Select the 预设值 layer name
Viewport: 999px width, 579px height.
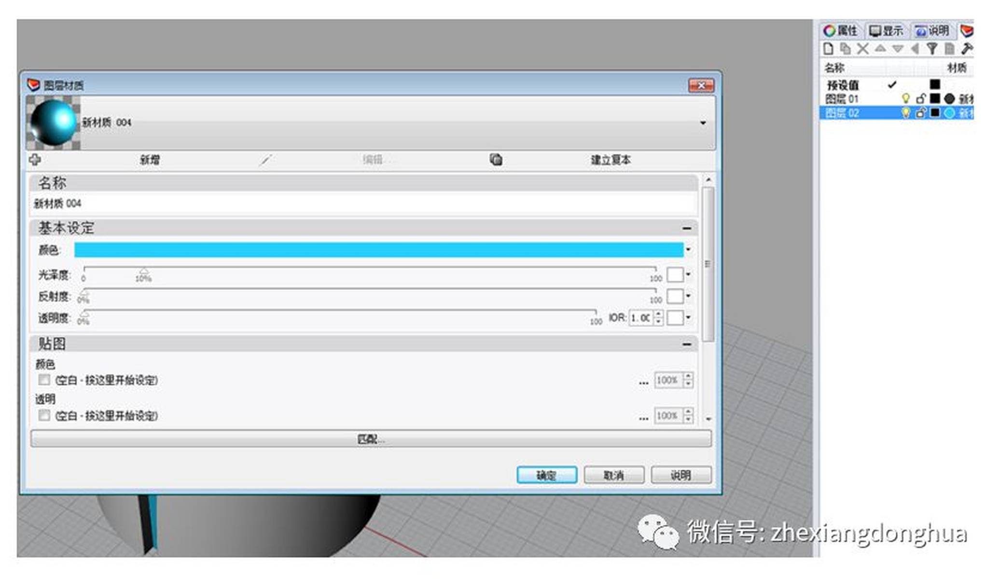coord(843,85)
